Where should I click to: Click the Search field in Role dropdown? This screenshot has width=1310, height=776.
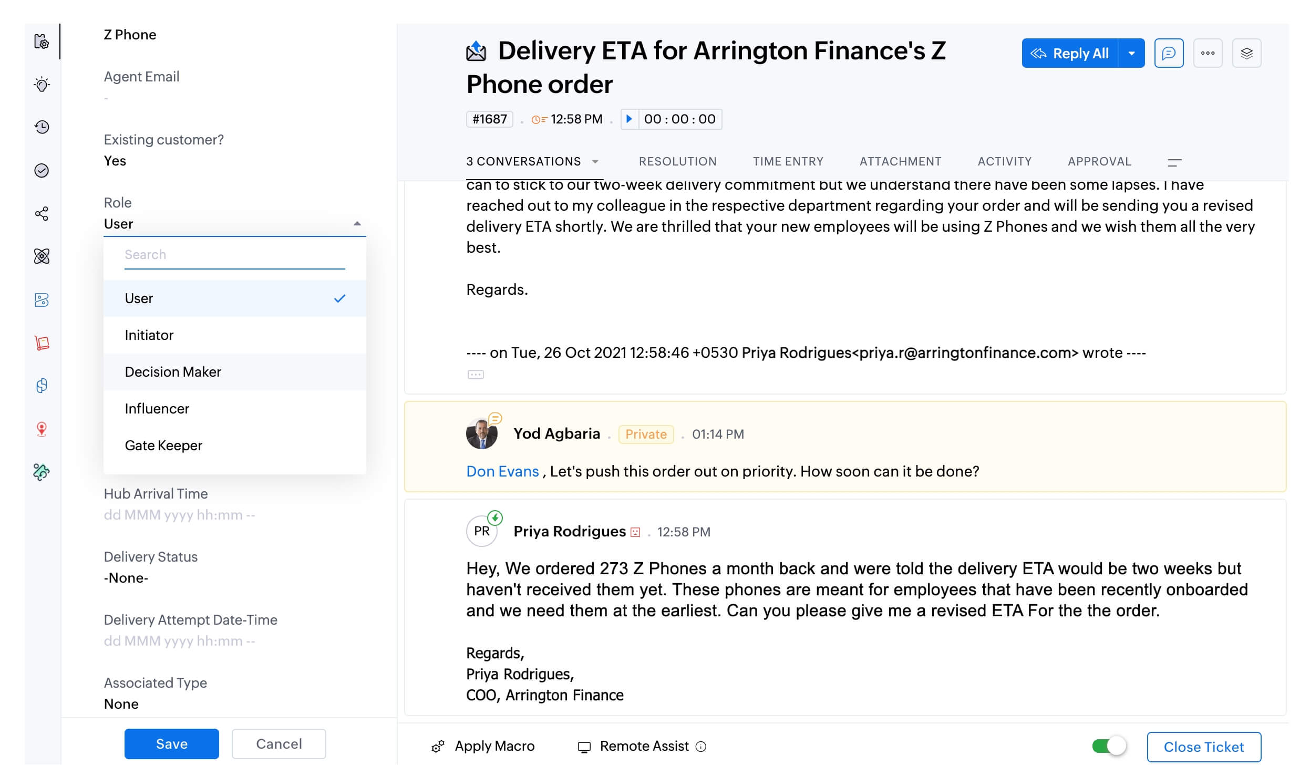(x=234, y=255)
